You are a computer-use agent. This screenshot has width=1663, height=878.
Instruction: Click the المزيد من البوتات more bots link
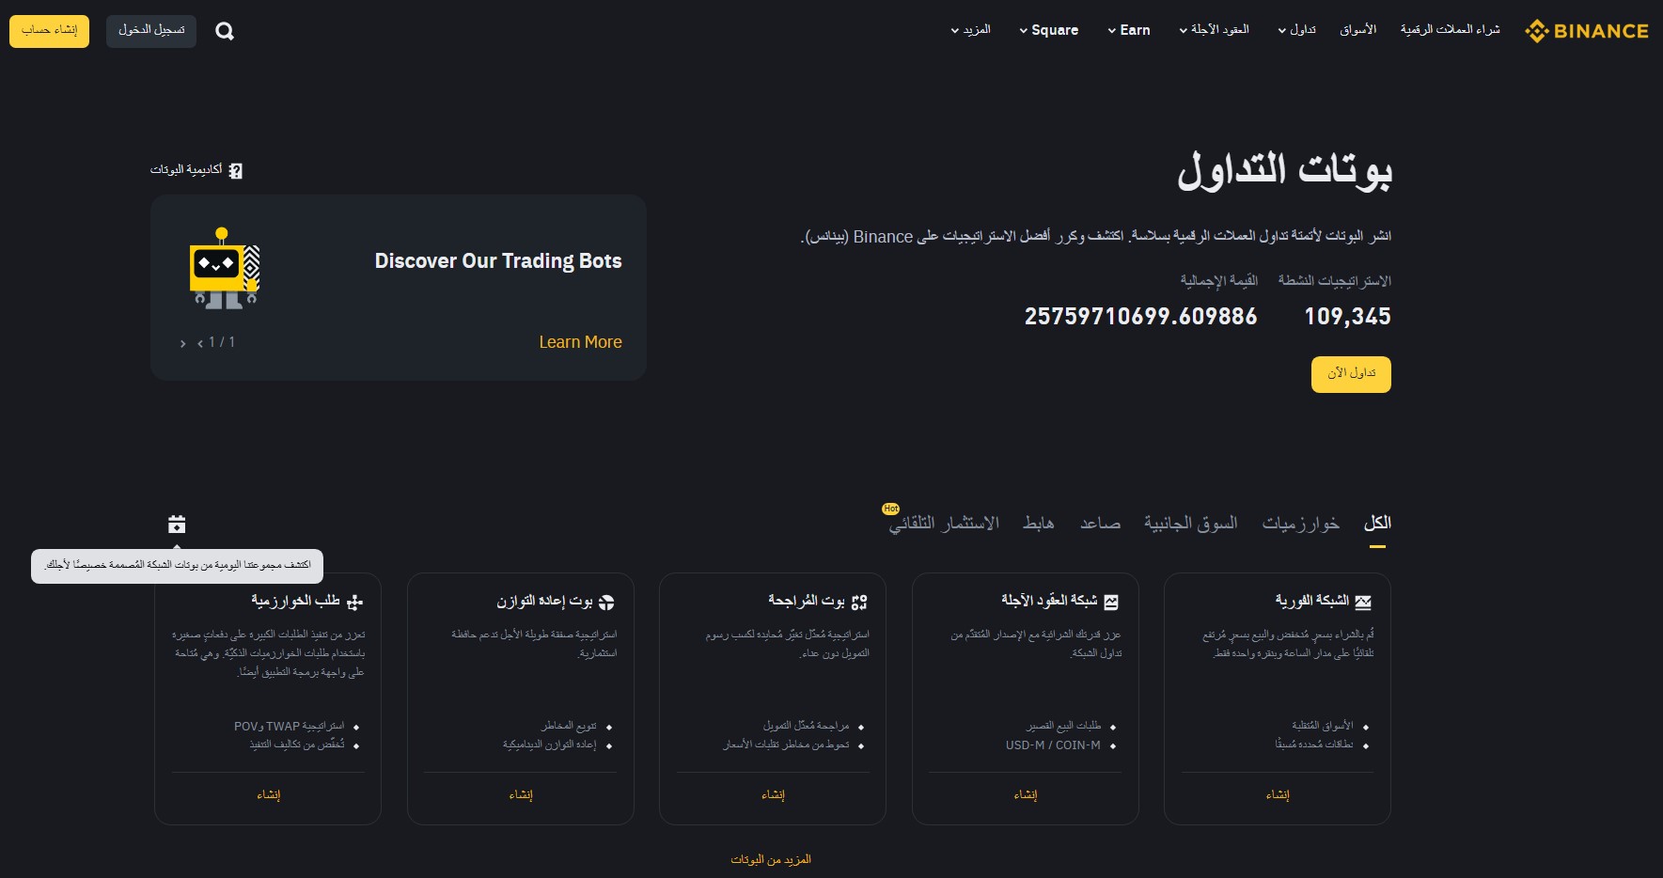click(771, 859)
